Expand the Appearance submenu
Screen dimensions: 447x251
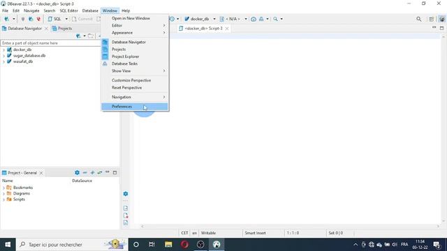click(135, 33)
